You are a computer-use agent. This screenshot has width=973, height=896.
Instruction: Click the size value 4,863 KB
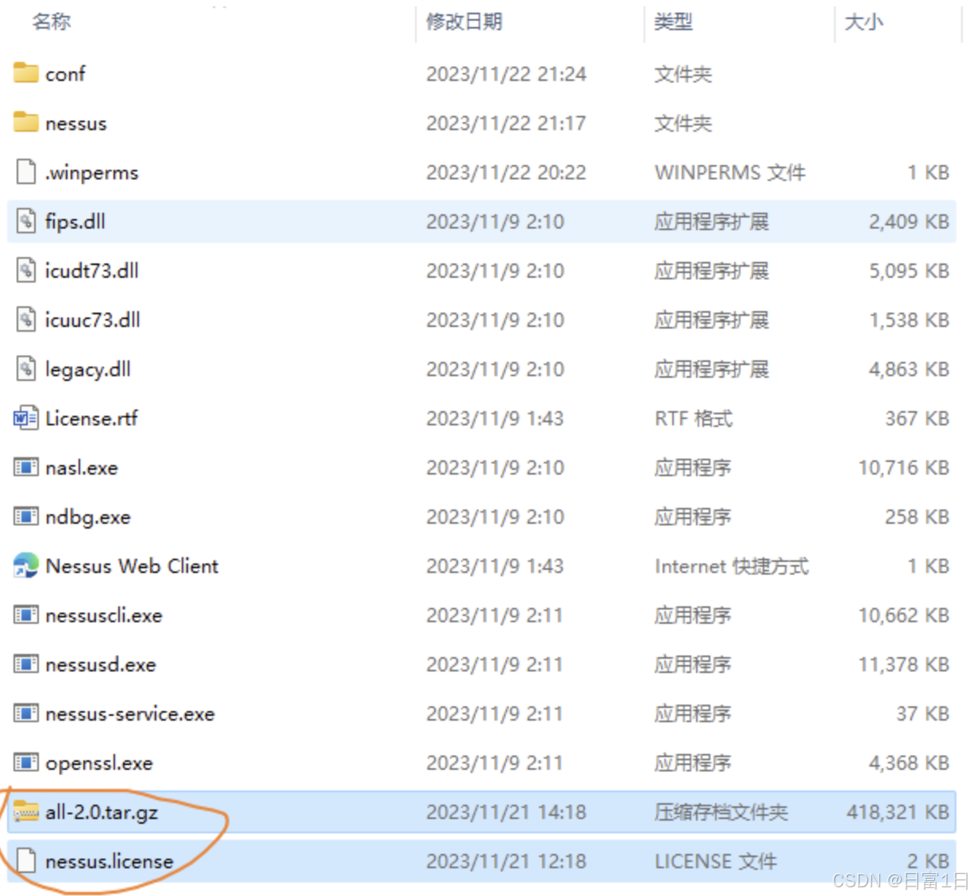tap(910, 369)
